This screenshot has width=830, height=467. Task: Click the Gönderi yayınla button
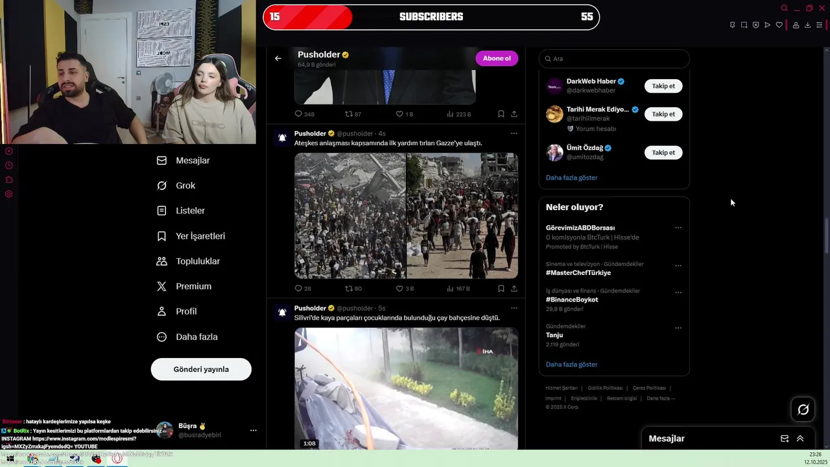coord(201,369)
